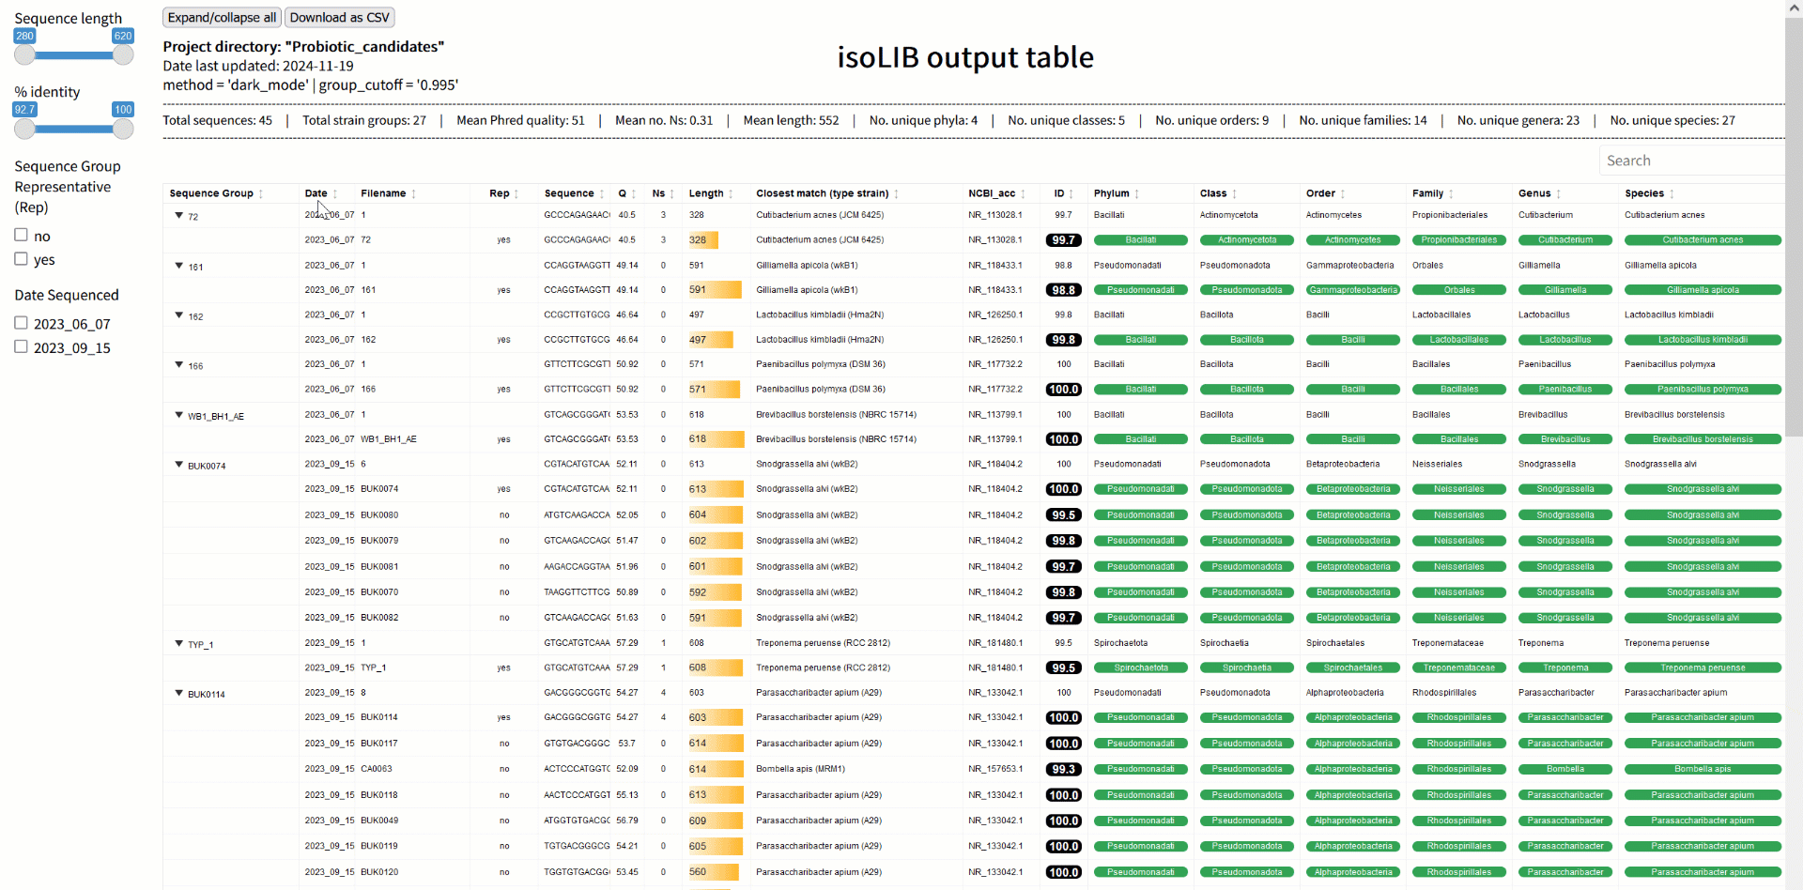Click 'Gammaproteobacteria' green order badge

[1353, 290]
